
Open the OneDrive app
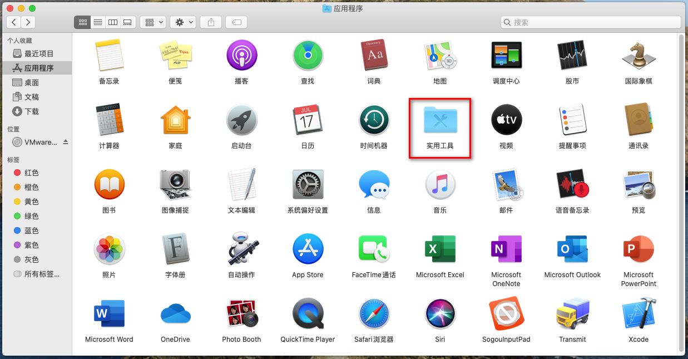[x=175, y=314]
